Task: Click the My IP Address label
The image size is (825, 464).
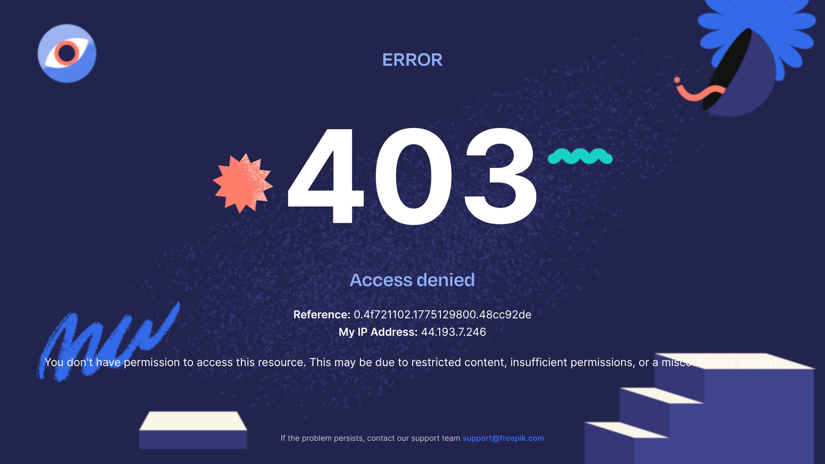Action: 378,332
